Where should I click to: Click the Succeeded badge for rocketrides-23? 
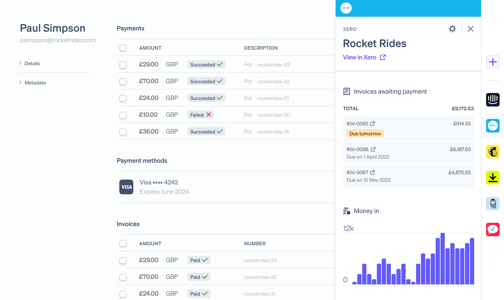[x=206, y=65]
